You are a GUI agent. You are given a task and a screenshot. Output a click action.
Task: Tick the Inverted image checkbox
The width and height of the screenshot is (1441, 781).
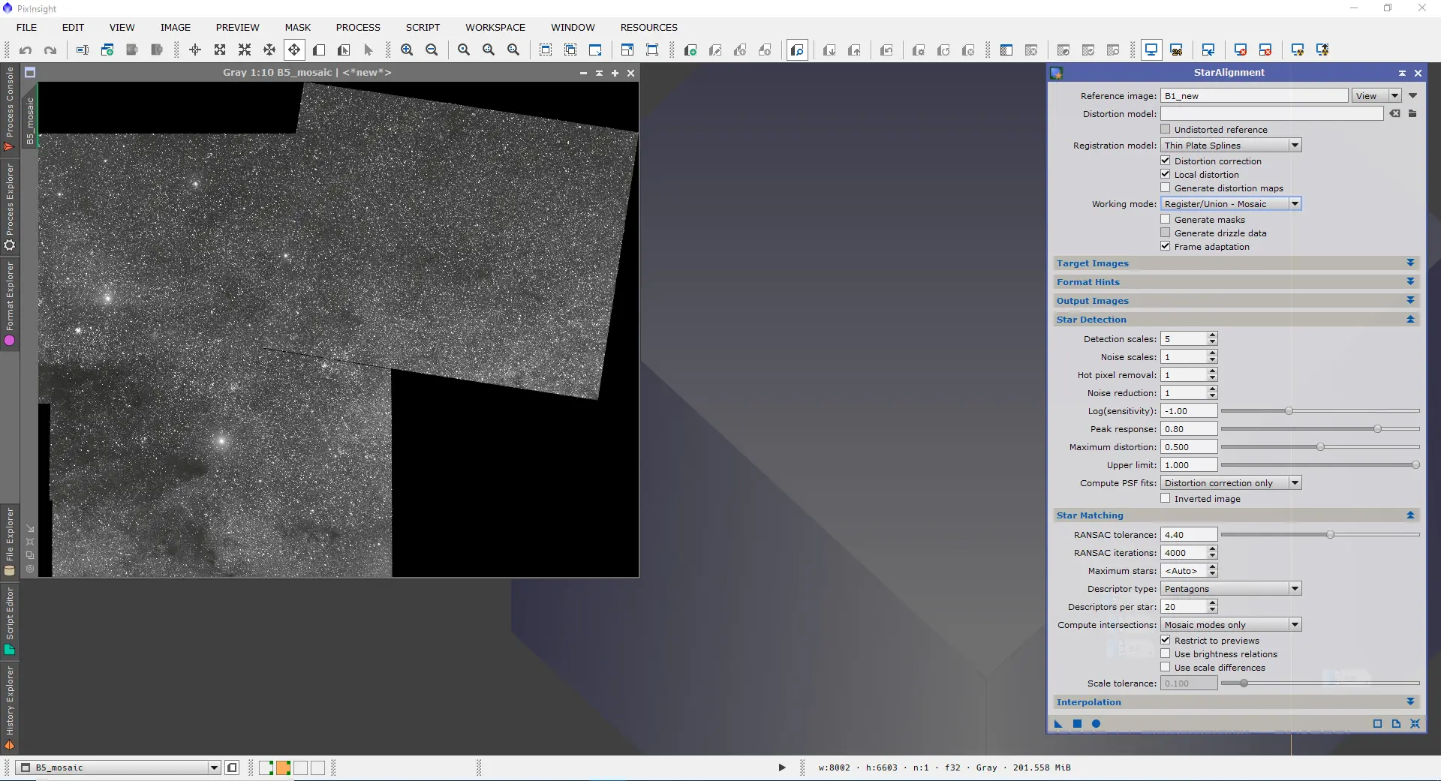click(x=1166, y=498)
